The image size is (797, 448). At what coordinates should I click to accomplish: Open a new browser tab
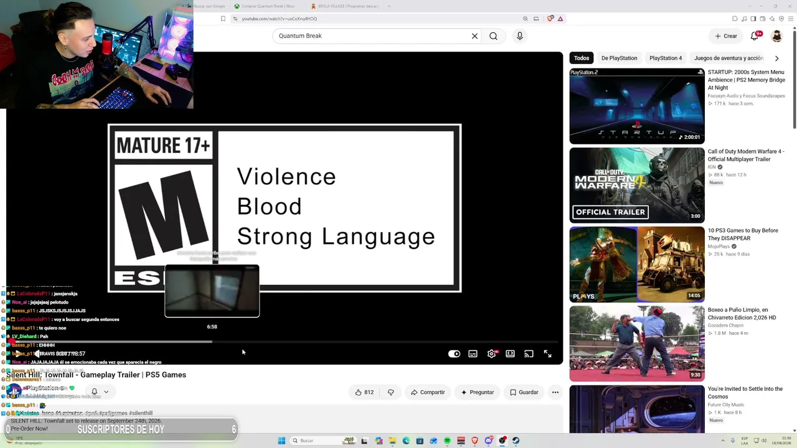pos(389,6)
